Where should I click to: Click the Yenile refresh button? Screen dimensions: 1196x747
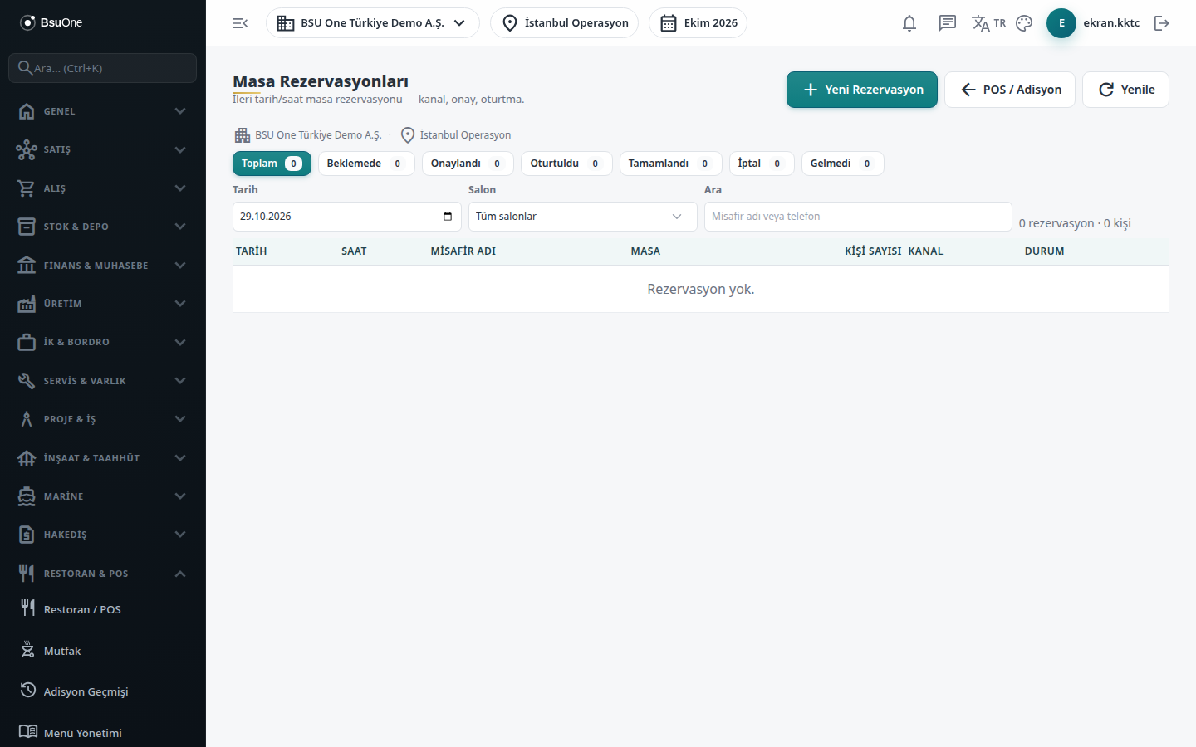click(1125, 90)
